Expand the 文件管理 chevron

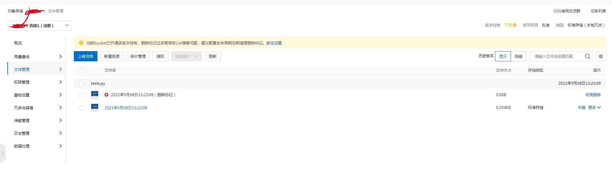61,69
